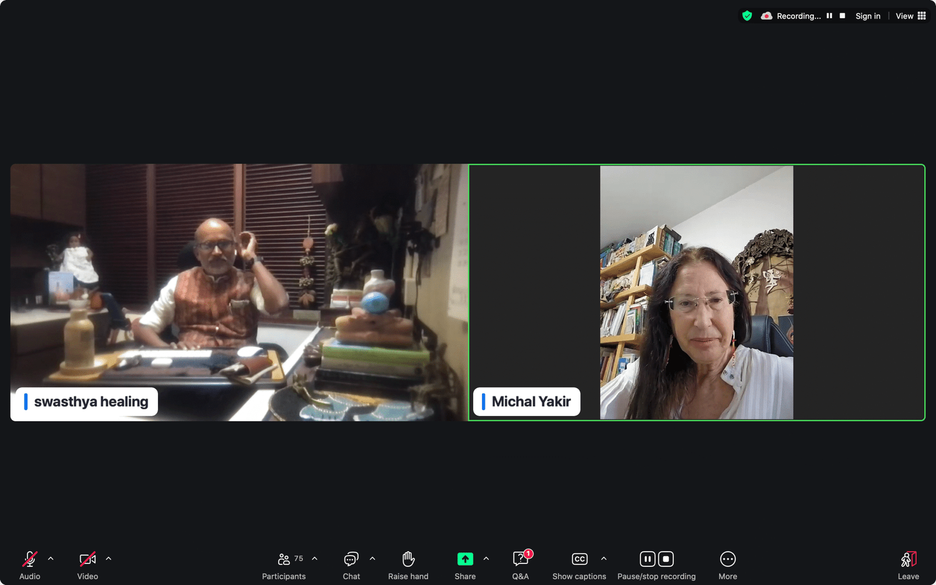Click the green encryption shield icon
936x585 pixels.
coord(747,16)
